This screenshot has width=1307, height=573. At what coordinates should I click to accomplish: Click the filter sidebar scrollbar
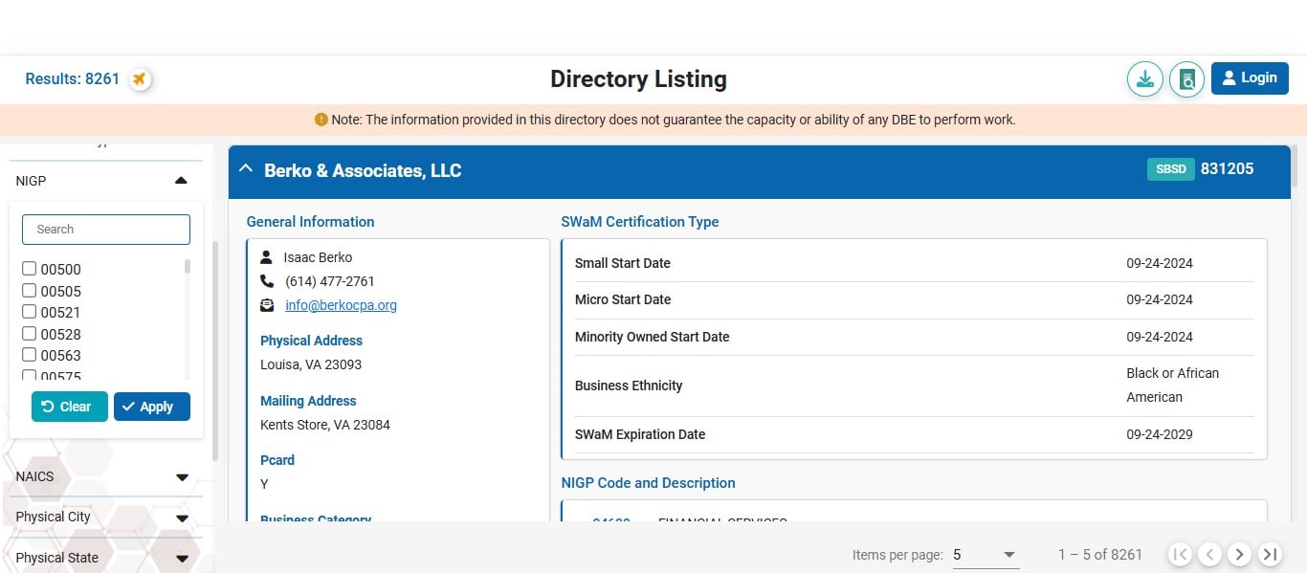[215, 351]
